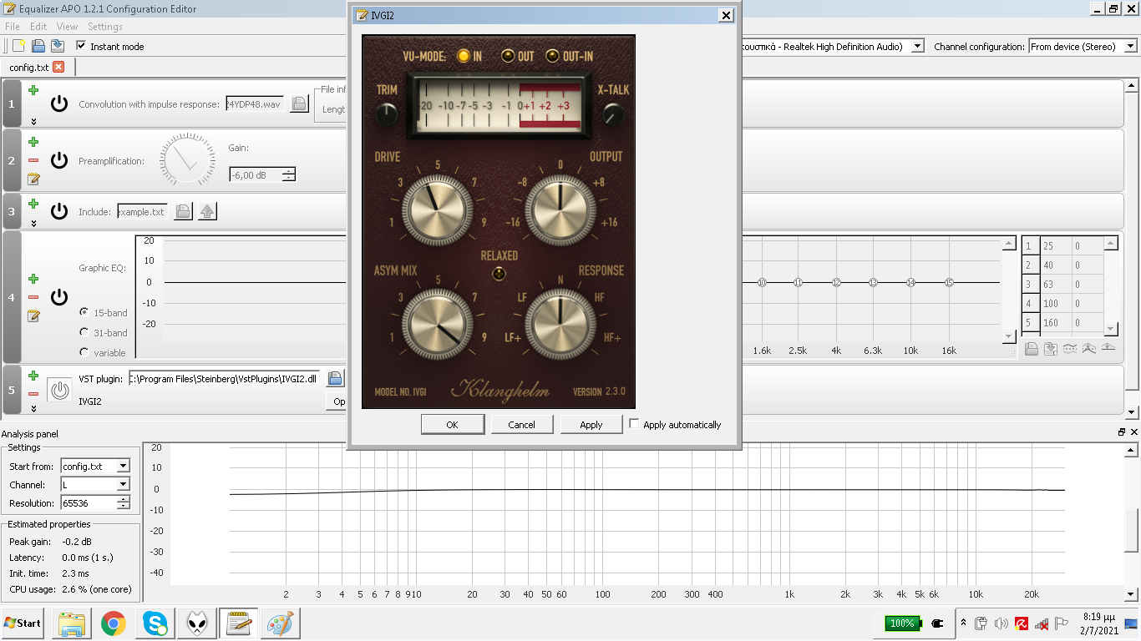Open Google Chrome from the taskbar
The width and height of the screenshot is (1141, 641).
point(114,623)
